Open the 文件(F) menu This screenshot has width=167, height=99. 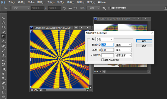[x=12, y=2]
